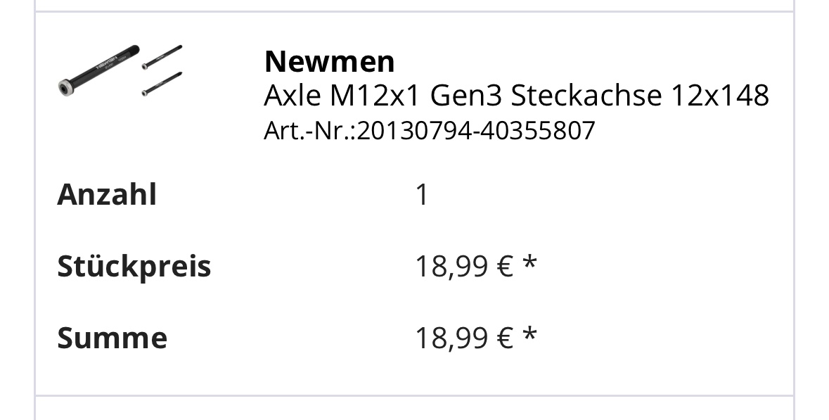
Task: Click the total sum 18,99 €
Action: [464, 338]
